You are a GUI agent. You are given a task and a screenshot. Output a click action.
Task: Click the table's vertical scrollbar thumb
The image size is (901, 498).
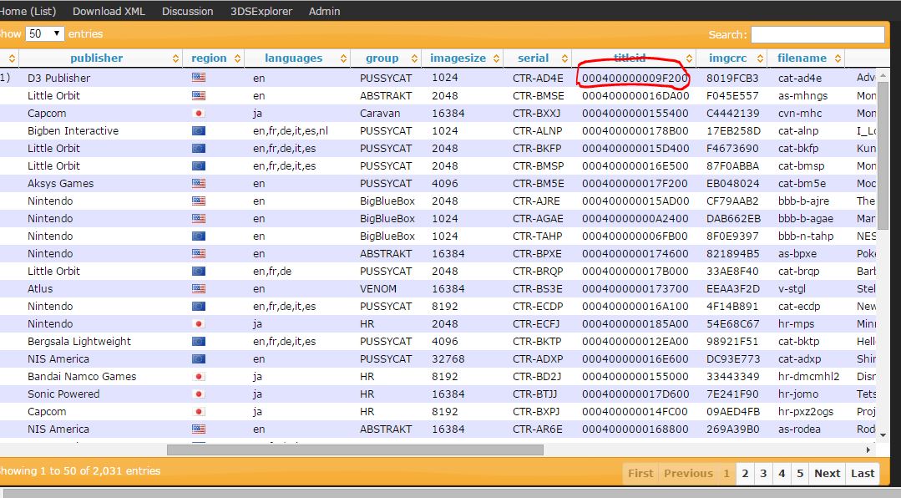coord(883,155)
